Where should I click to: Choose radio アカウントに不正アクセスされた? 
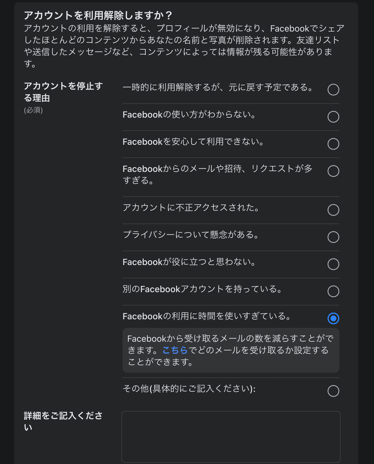pyautogui.click(x=333, y=210)
